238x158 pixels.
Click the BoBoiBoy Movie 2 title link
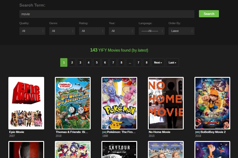[x=213, y=132]
